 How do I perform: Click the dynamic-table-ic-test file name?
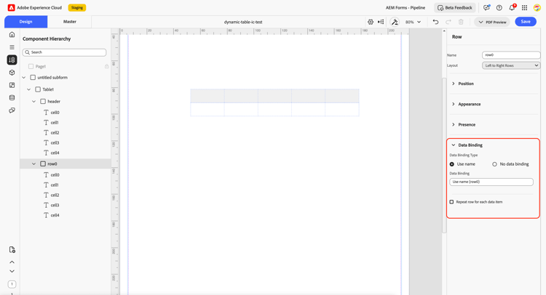coord(243,22)
